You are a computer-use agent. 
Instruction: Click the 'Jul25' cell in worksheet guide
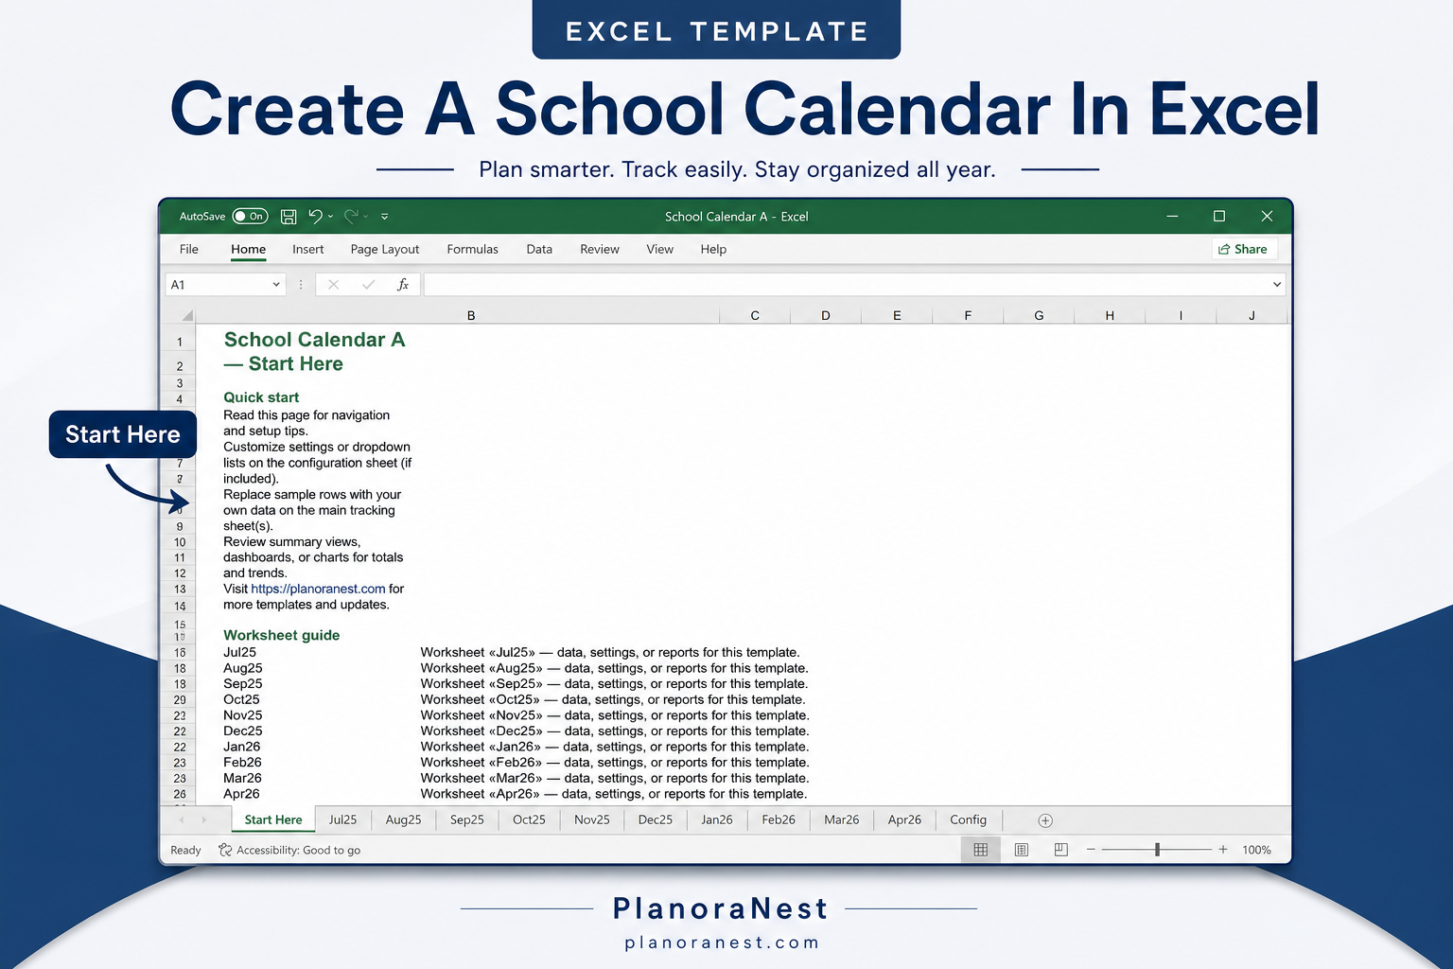tap(239, 652)
